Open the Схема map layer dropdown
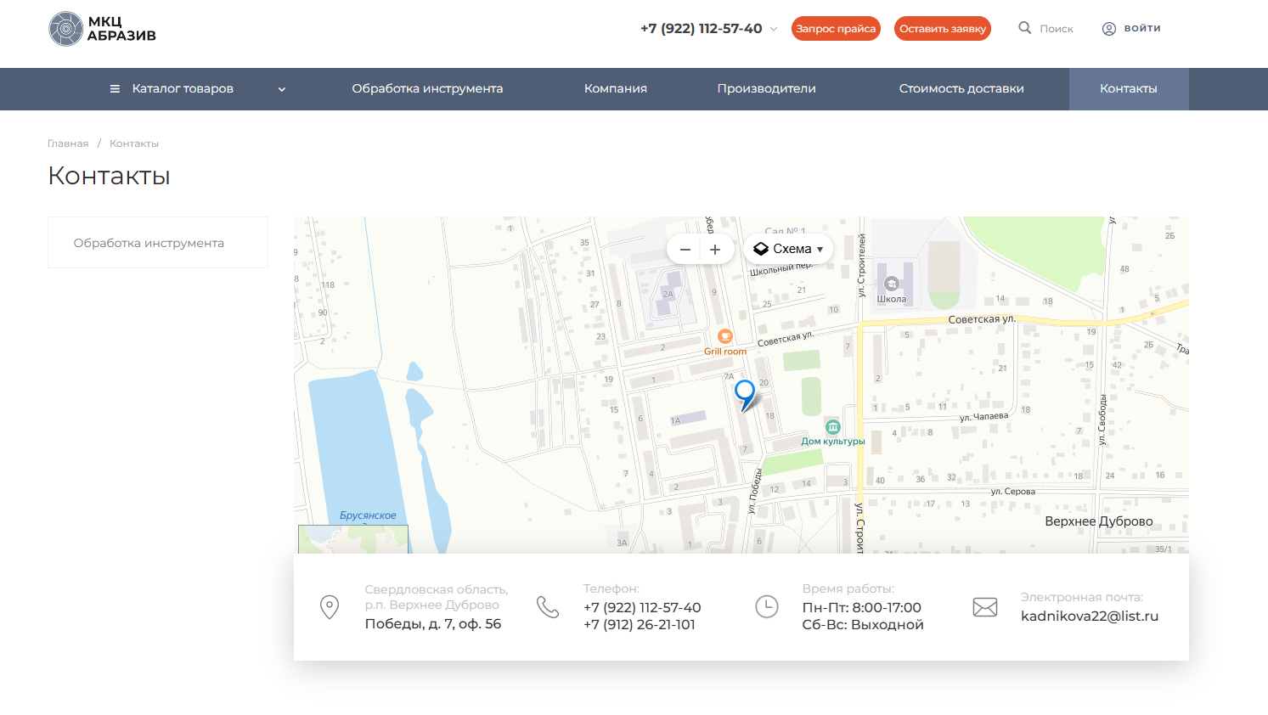The image size is (1268, 715). [789, 250]
